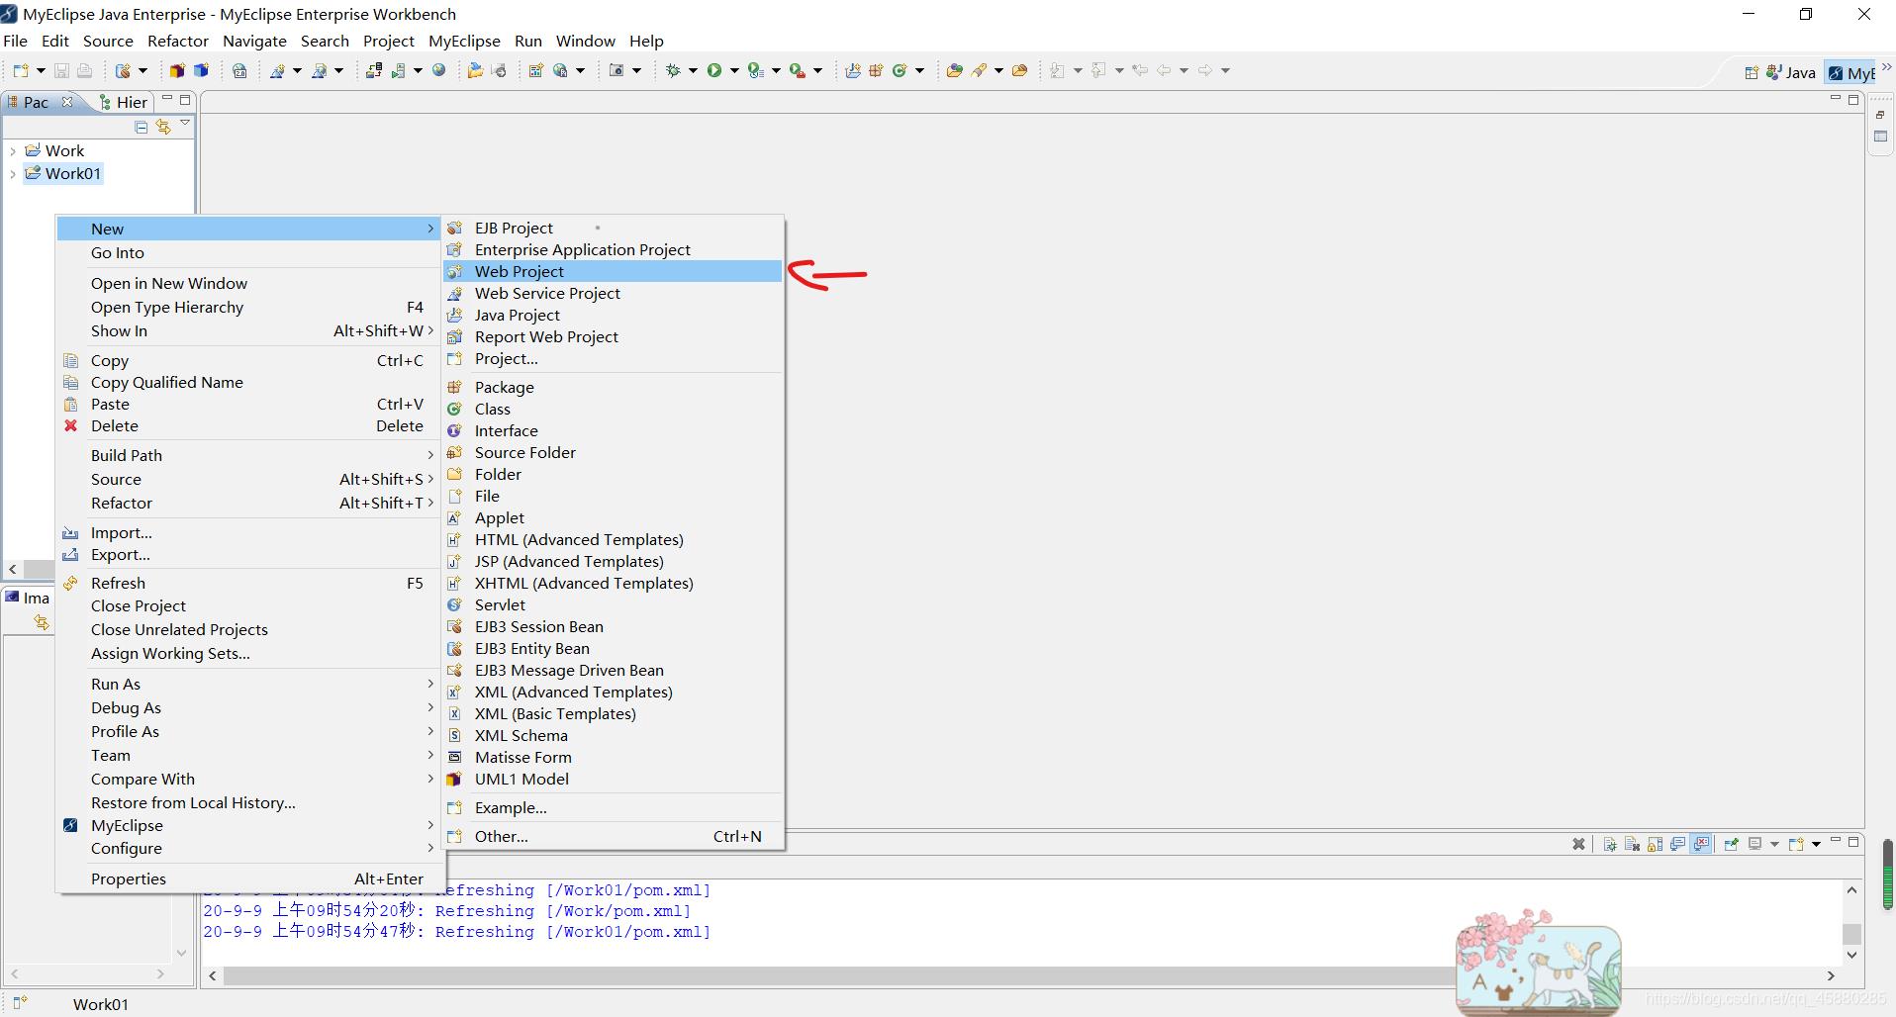Click the Pin Console icon
This screenshot has height=1017, width=1896.
coord(1731,844)
